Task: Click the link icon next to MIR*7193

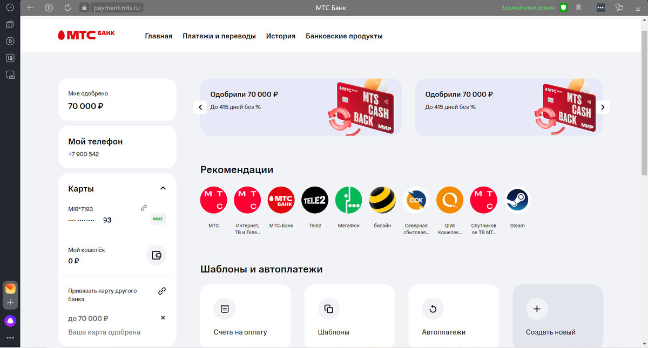Action: [144, 208]
